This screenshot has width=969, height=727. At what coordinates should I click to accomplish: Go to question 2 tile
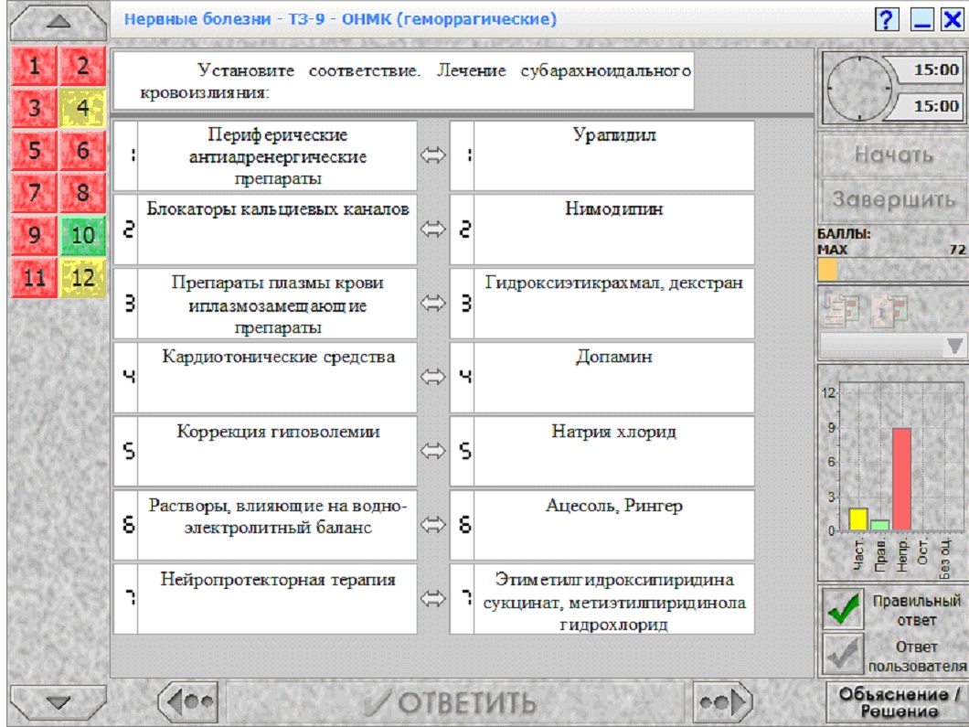[x=83, y=66]
